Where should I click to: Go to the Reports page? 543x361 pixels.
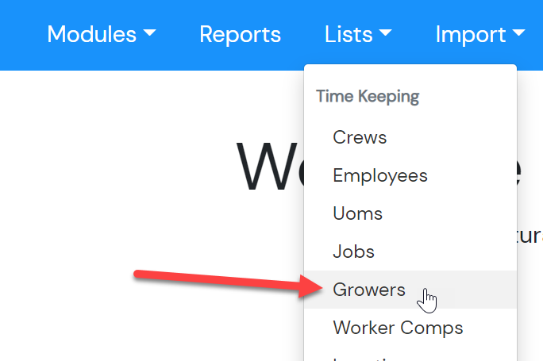coord(240,34)
